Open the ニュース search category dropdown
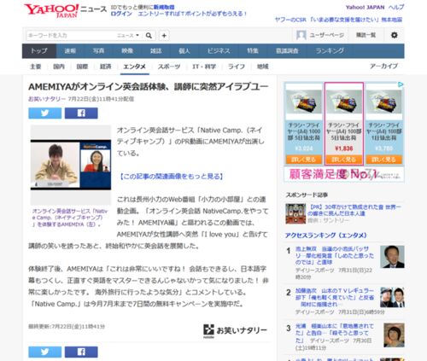 128,36
